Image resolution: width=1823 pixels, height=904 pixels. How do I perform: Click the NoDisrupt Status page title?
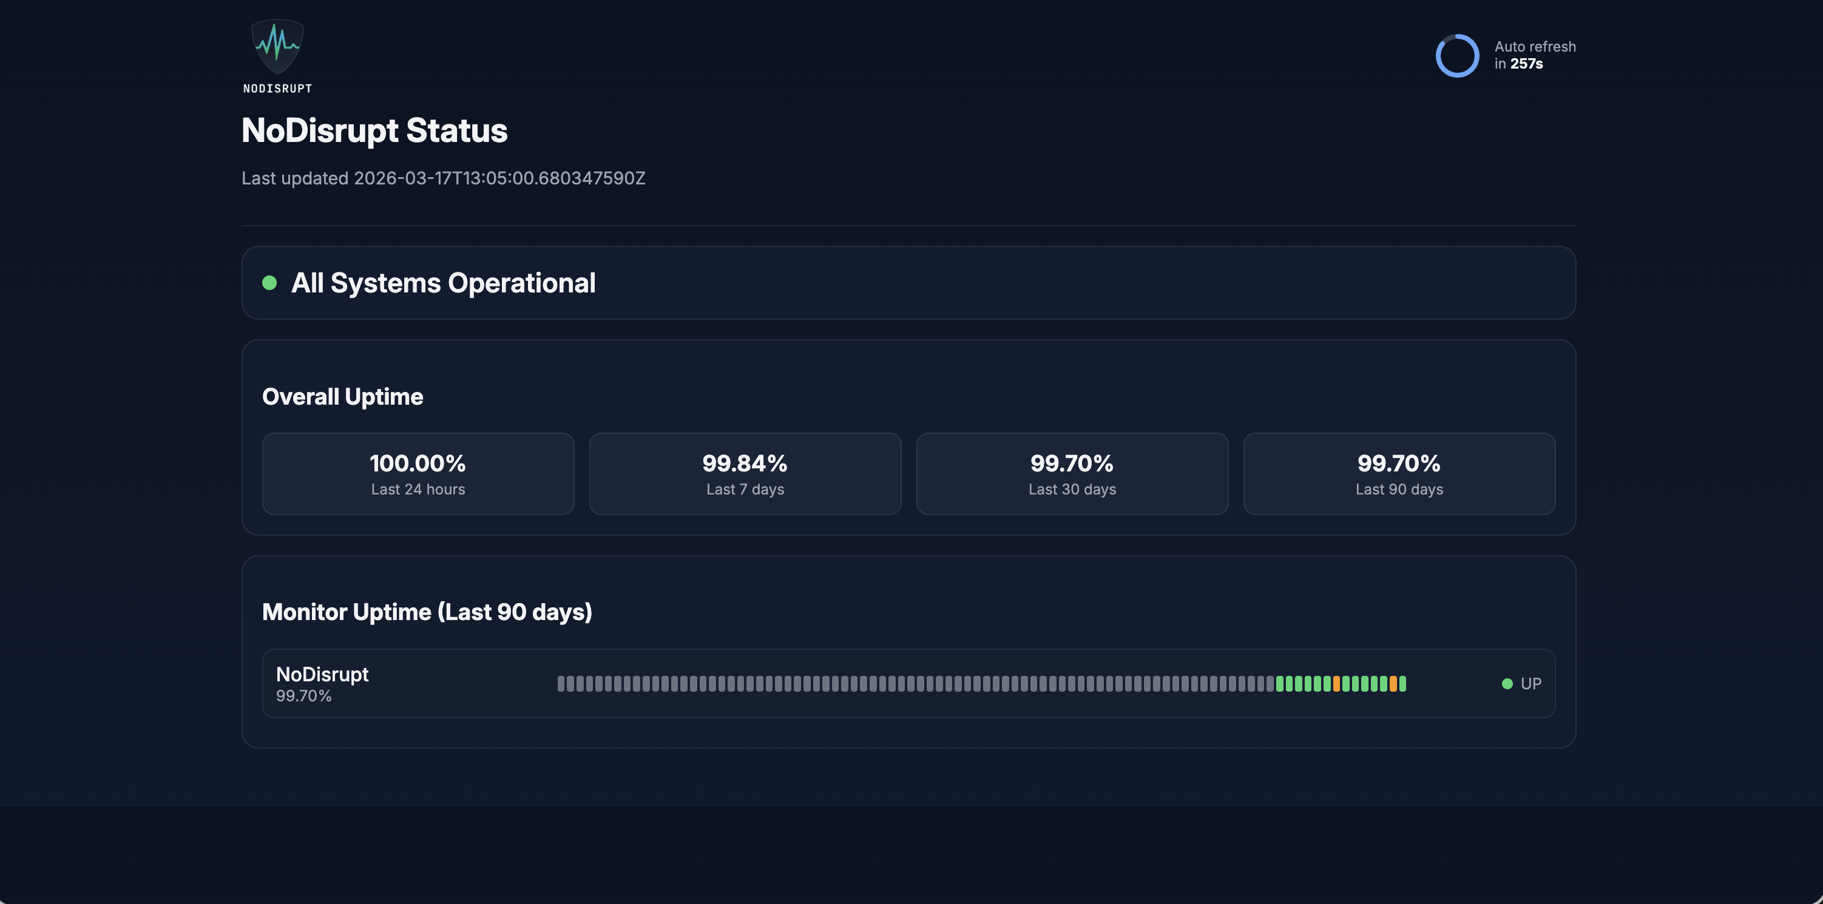[x=374, y=130]
